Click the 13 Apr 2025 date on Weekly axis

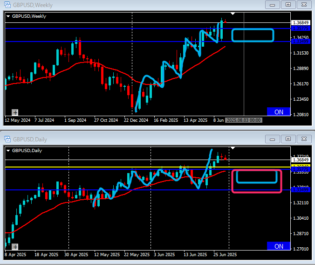[195, 120]
